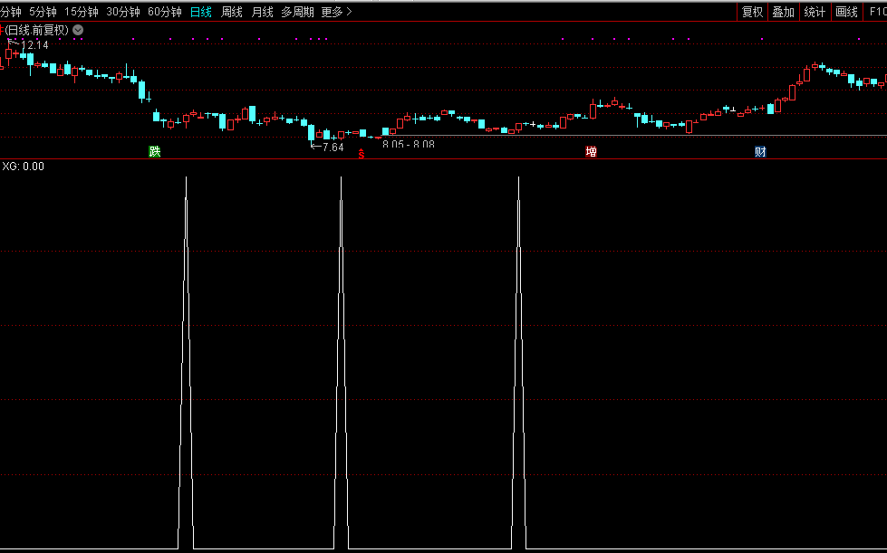Expand the 更多 periods menu

tap(337, 12)
